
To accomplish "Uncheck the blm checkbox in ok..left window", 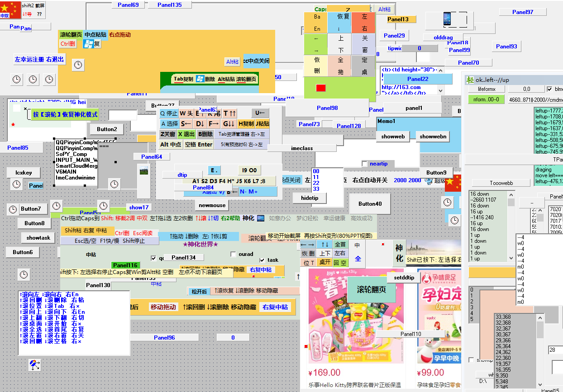I will click(x=549, y=89).
